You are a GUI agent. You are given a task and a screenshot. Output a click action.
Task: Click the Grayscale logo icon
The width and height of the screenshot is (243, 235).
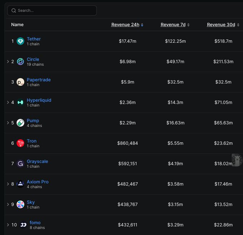20,164
